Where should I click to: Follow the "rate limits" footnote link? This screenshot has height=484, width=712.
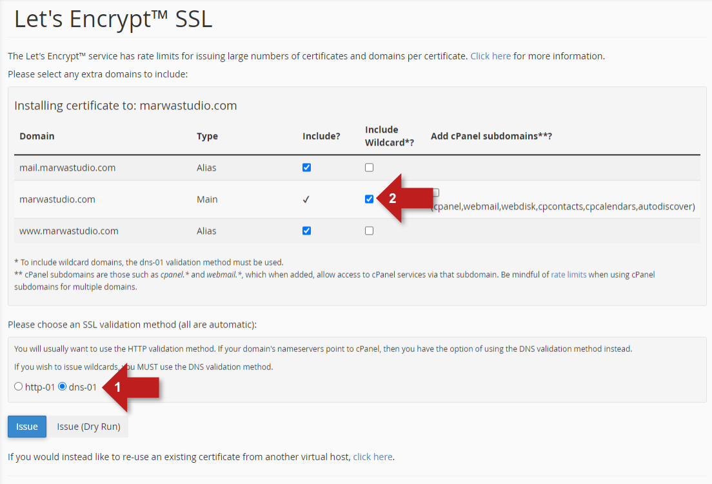click(568, 275)
